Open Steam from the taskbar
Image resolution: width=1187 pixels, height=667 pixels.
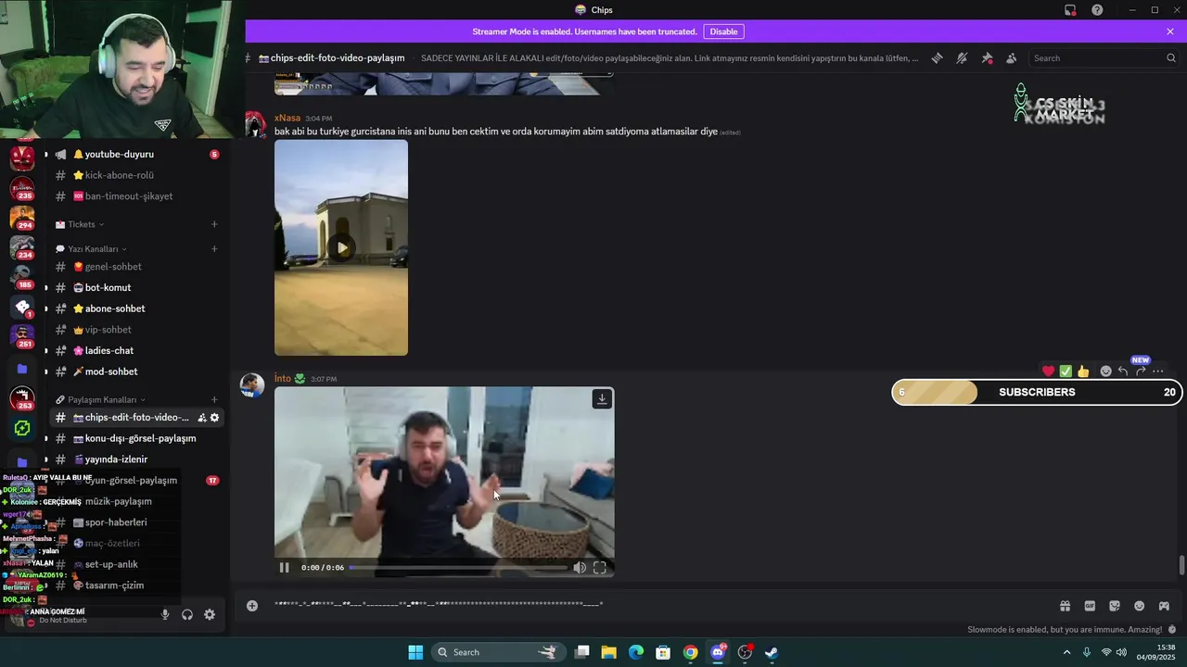pyautogui.click(x=771, y=652)
